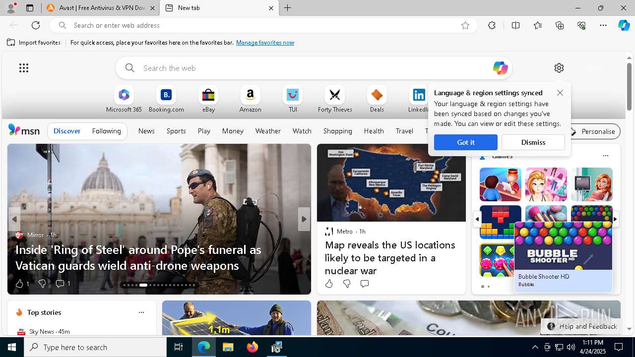Open TUI shortcut
Image resolution: width=635 pixels, height=357 pixels.
click(293, 100)
